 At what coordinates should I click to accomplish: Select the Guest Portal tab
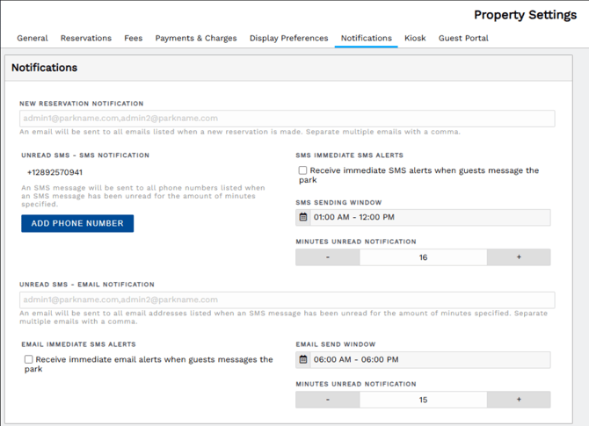point(463,39)
